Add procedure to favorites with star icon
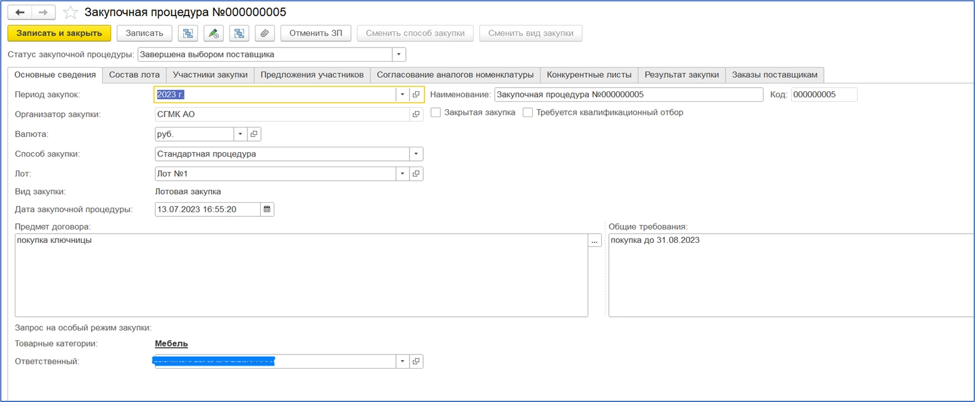The height and width of the screenshot is (402, 975). pyautogui.click(x=70, y=12)
